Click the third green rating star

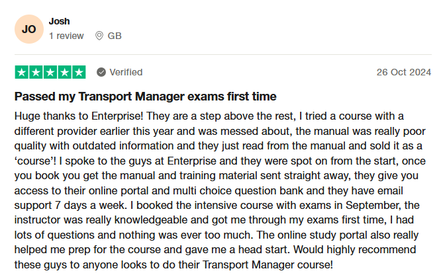50,72
